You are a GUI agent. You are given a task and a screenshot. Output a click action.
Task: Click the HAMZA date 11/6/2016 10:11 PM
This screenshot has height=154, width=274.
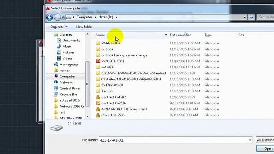pos(185,67)
